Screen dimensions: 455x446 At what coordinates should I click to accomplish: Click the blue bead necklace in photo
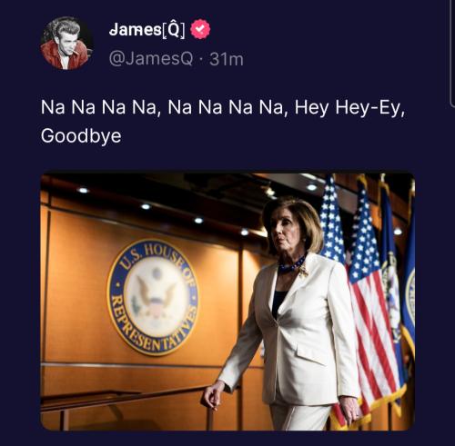coord(292,265)
